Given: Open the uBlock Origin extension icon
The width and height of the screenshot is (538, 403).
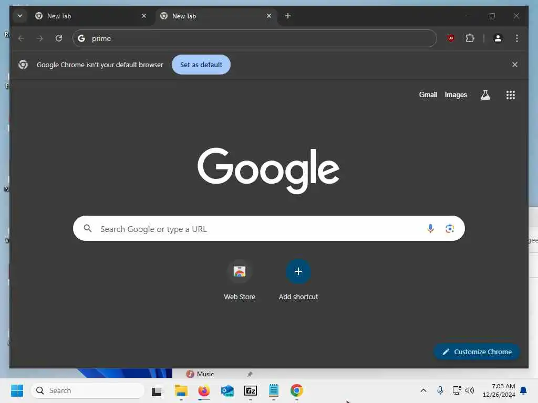Looking at the screenshot, I should (451, 38).
